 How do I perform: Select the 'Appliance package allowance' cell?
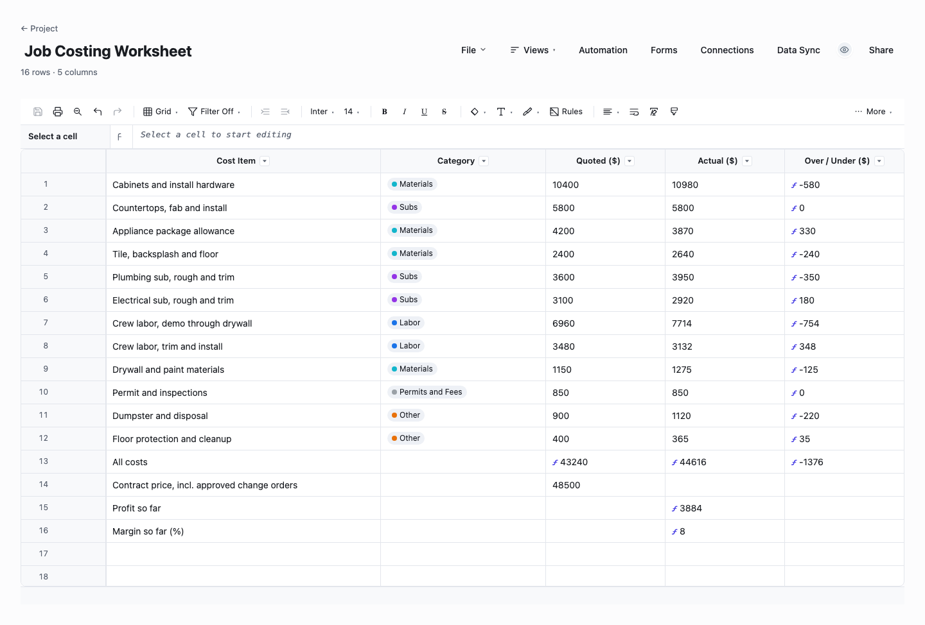point(243,231)
